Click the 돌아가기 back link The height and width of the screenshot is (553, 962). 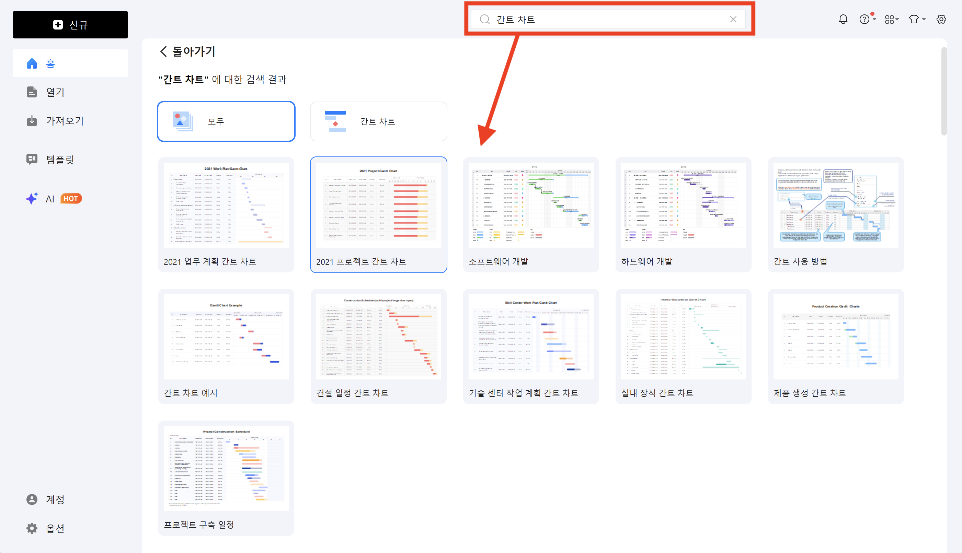(188, 51)
